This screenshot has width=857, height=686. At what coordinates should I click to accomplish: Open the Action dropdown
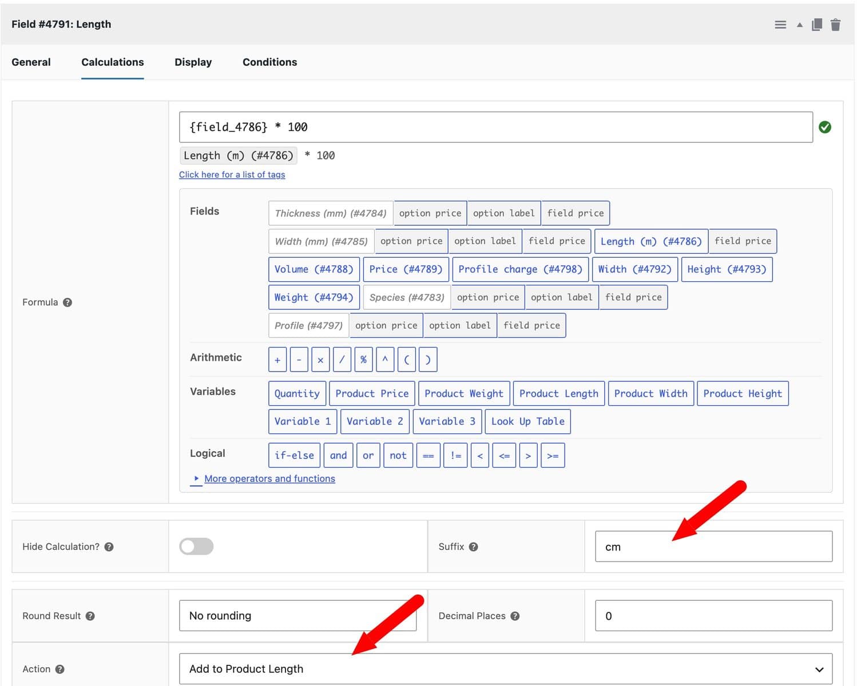click(506, 669)
